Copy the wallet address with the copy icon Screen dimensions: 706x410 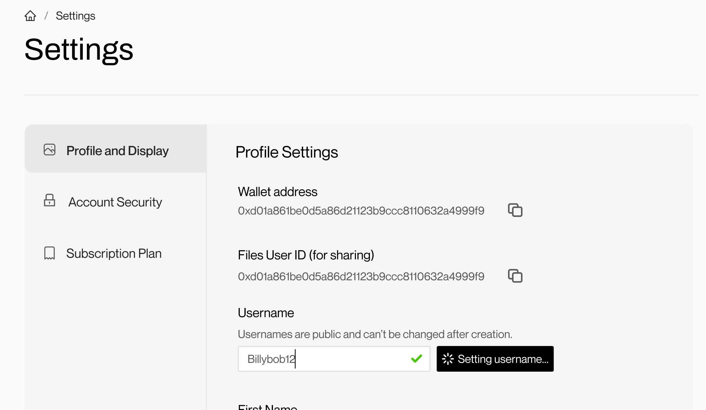[516, 210]
